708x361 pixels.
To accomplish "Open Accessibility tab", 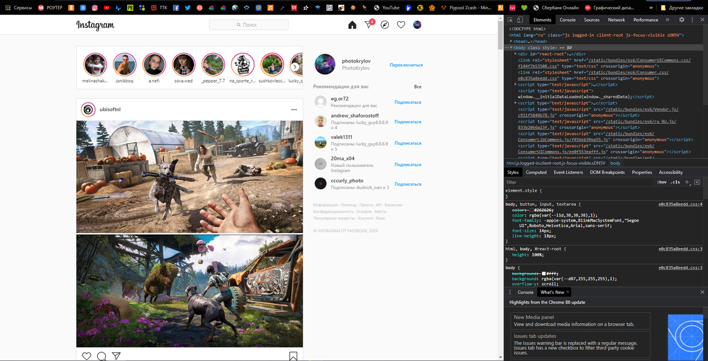I will click(x=670, y=172).
